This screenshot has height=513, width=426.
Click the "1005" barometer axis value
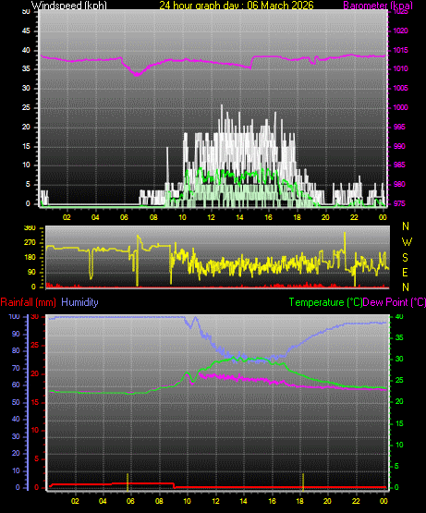400,88
